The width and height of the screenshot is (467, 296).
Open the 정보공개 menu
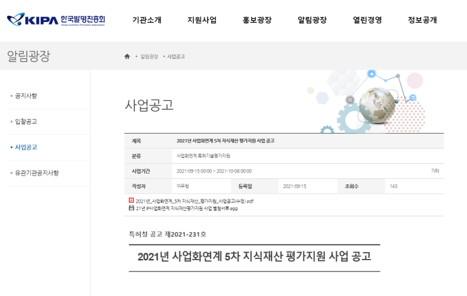point(422,20)
